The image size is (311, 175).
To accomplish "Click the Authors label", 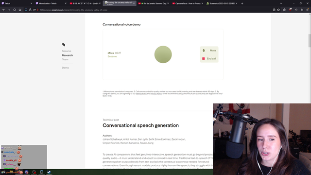I will coord(107,136).
